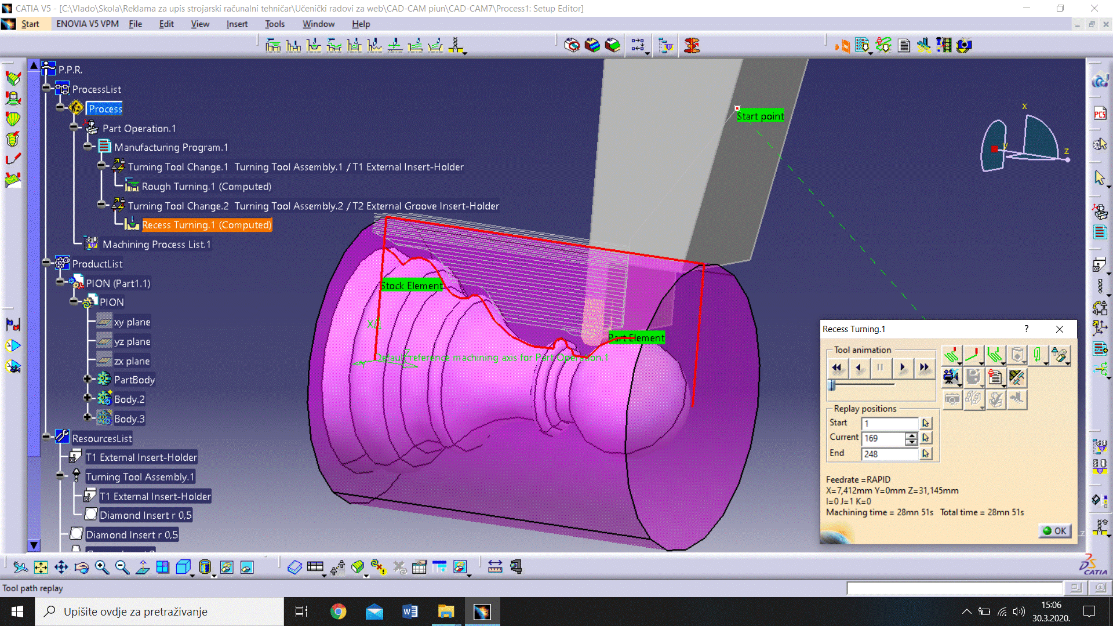The image size is (1113, 626).
Task: Open the Measure Between tool
Action: point(495,567)
